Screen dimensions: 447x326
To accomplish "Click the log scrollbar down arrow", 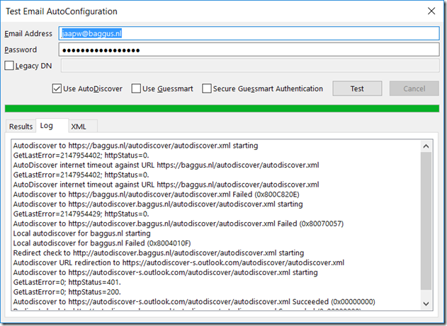I will click(x=425, y=303).
